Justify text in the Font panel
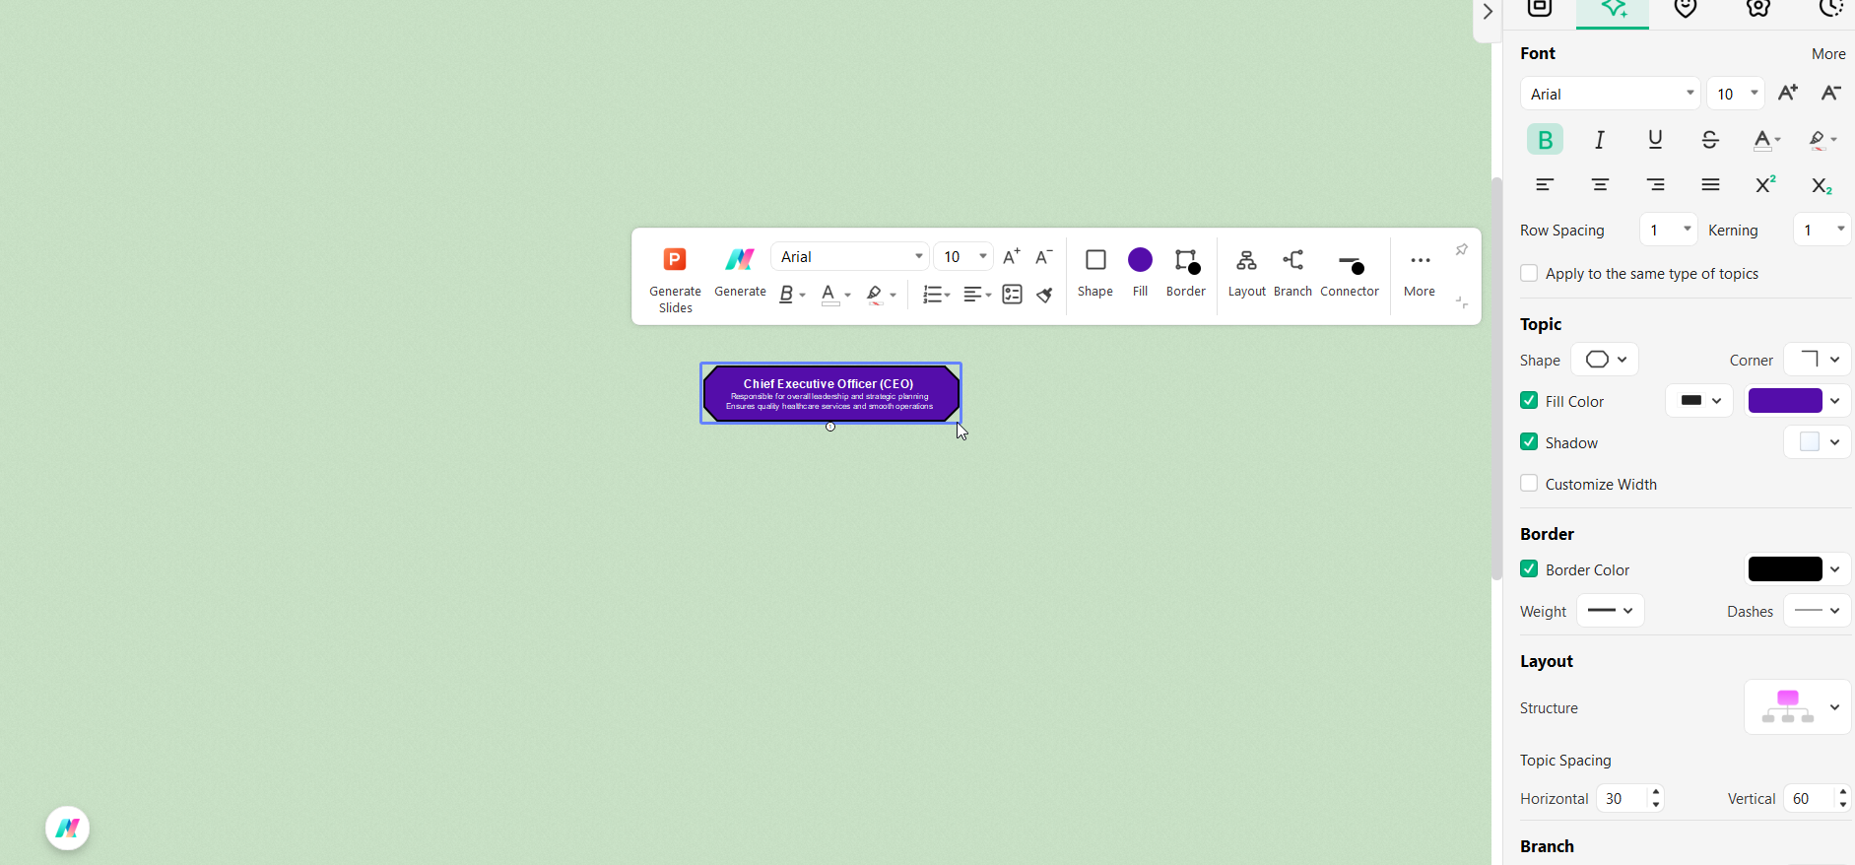 (x=1710, y=185)
